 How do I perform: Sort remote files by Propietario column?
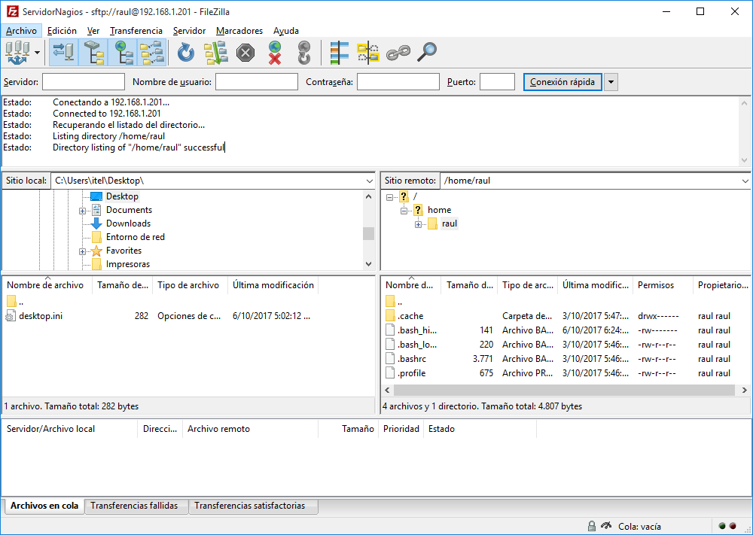click(x=722, y=285)
